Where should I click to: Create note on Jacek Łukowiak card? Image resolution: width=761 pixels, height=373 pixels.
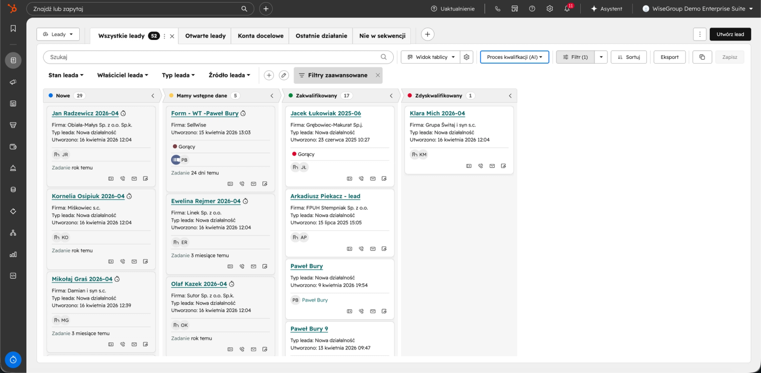coord(384,178)
